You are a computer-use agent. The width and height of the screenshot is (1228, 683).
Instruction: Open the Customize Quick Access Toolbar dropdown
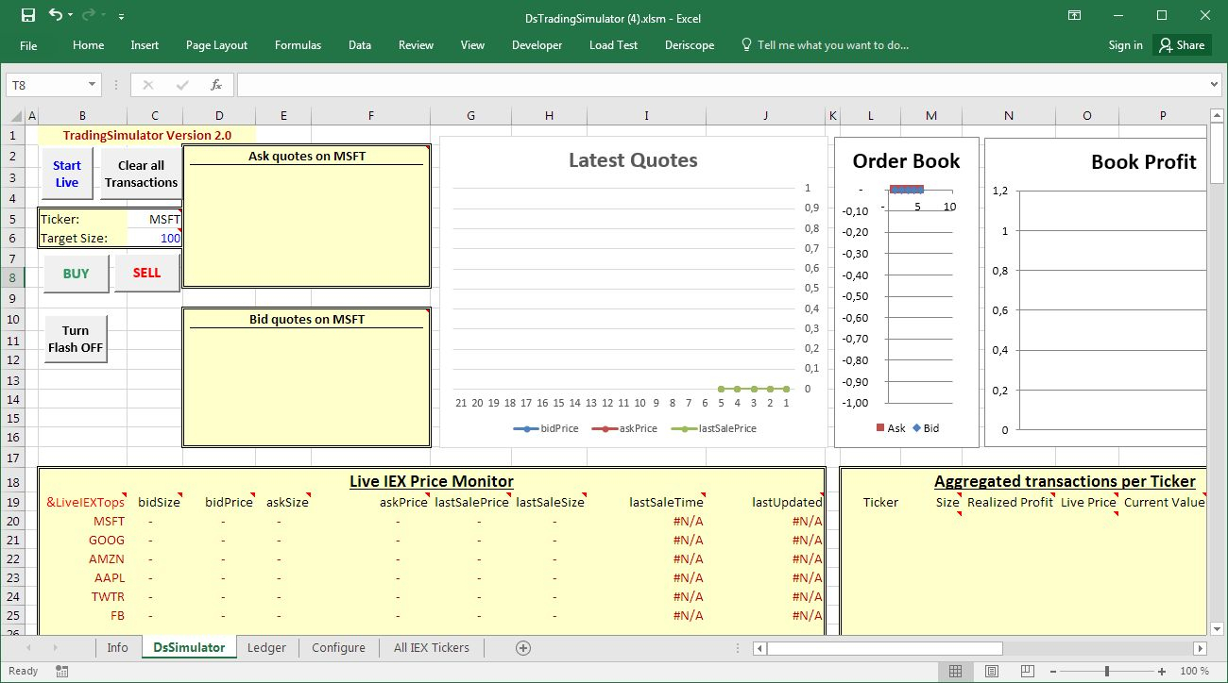coord(122,16)
